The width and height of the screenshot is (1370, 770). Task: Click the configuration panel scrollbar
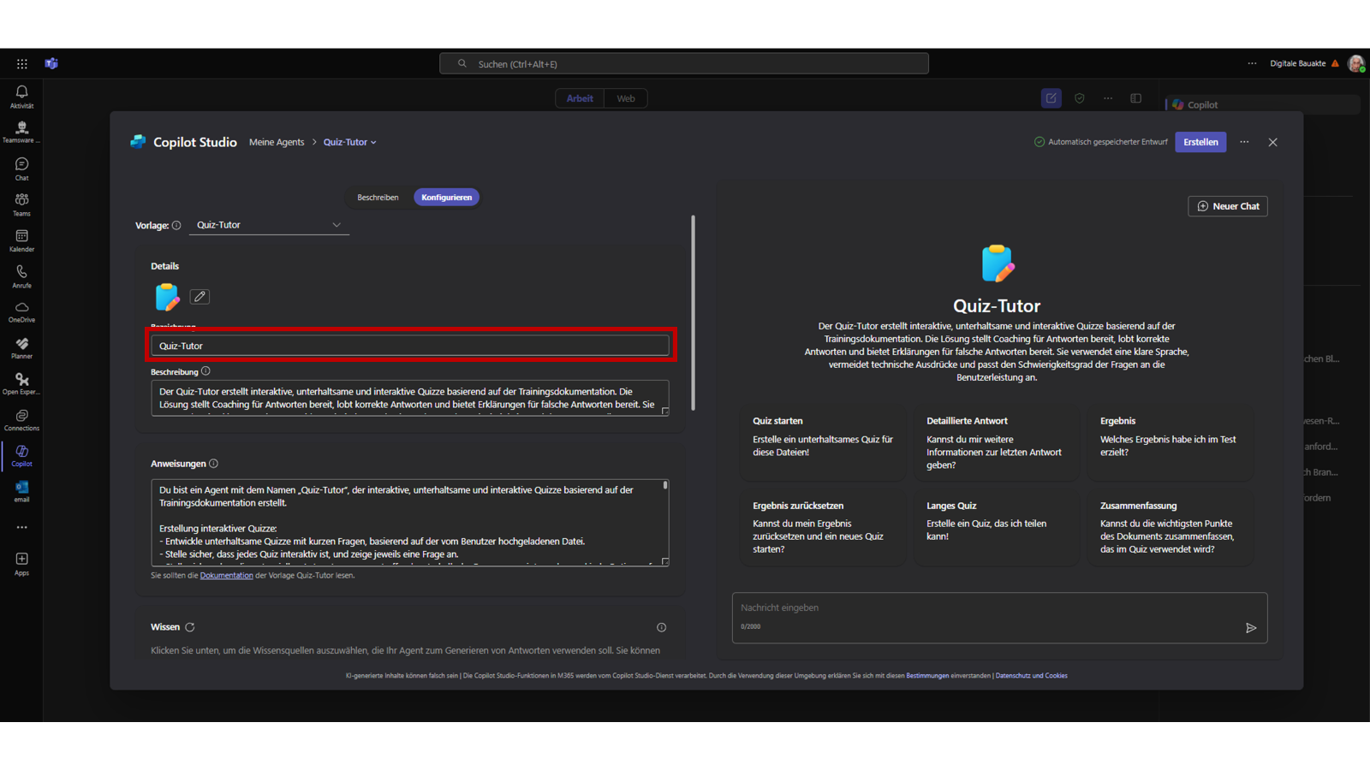point(693,313)
